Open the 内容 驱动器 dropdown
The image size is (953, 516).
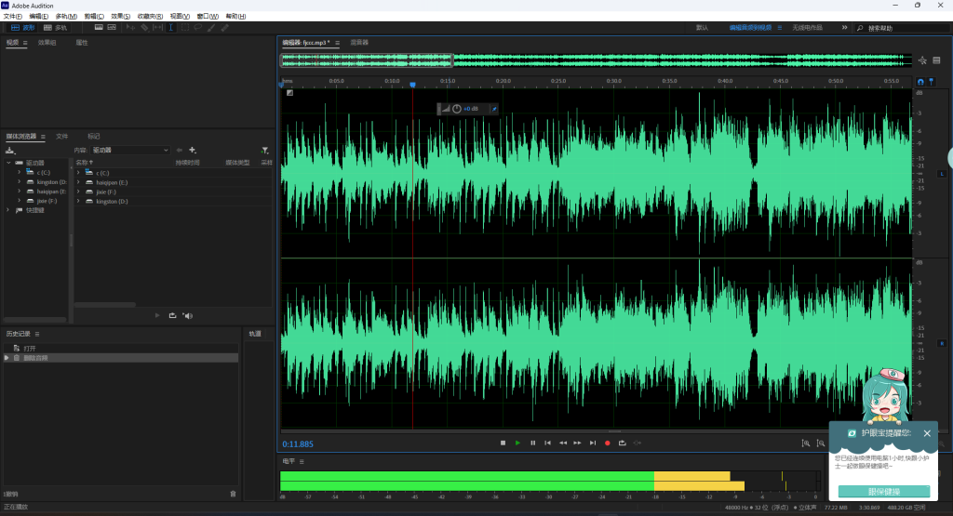coord(130,150)
